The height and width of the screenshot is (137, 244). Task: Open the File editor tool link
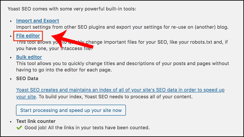(28, 36)
